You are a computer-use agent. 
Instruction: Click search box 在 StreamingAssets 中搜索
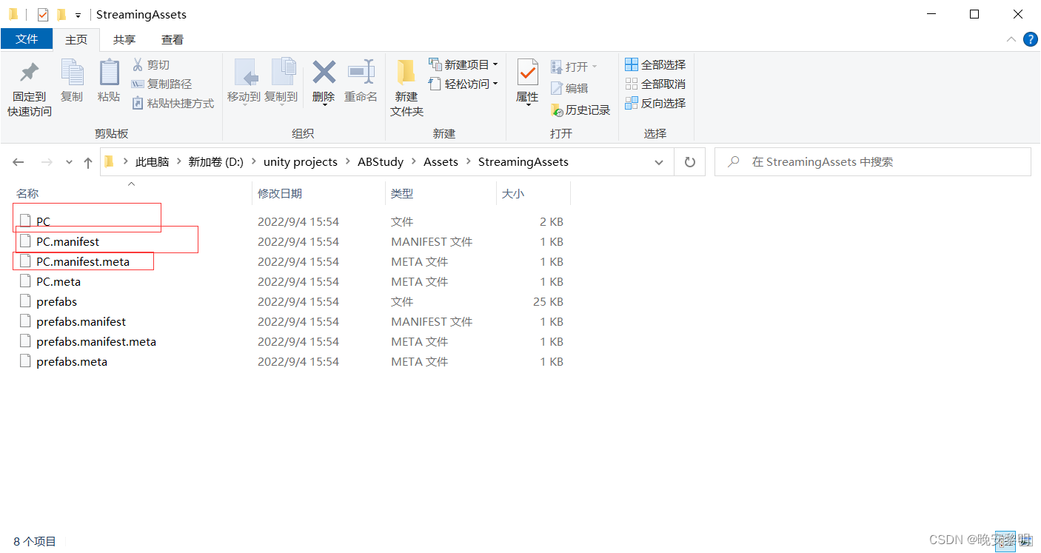[872, 162]
